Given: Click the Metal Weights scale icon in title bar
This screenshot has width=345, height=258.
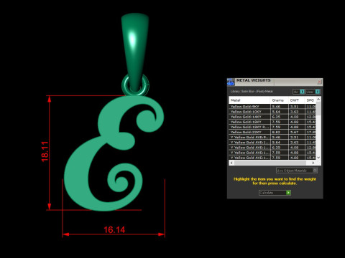Looking at the screenshot, I should (x=231, y=82).
